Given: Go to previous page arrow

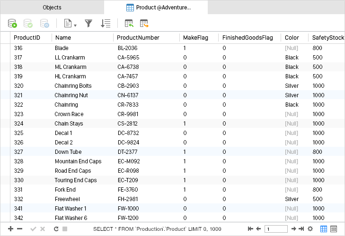Looking at the screenshot, I should (258, 229).
